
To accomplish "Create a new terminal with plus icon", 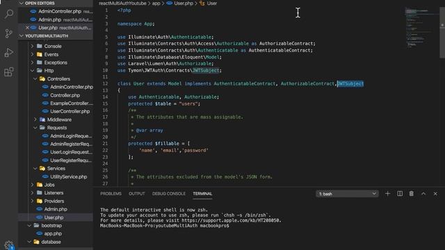I will point(387,194).
